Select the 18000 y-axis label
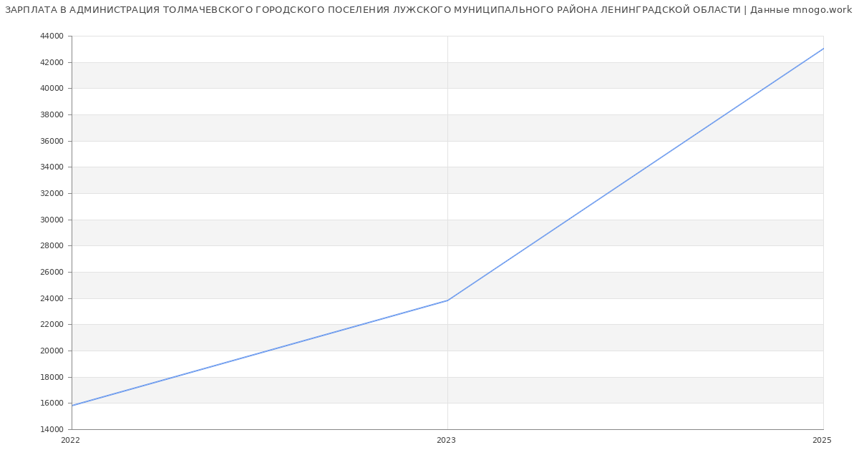Viewport: 859px width, 465px height. click(52, 378)
